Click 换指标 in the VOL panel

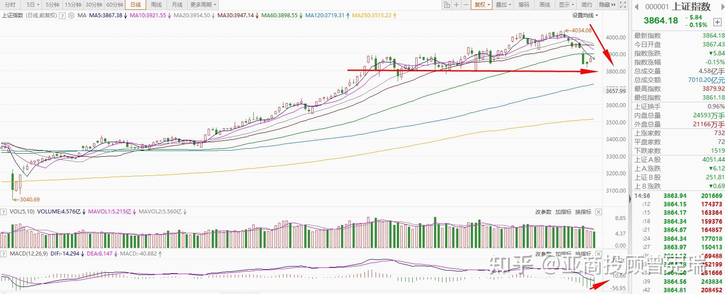coord(583,212)
